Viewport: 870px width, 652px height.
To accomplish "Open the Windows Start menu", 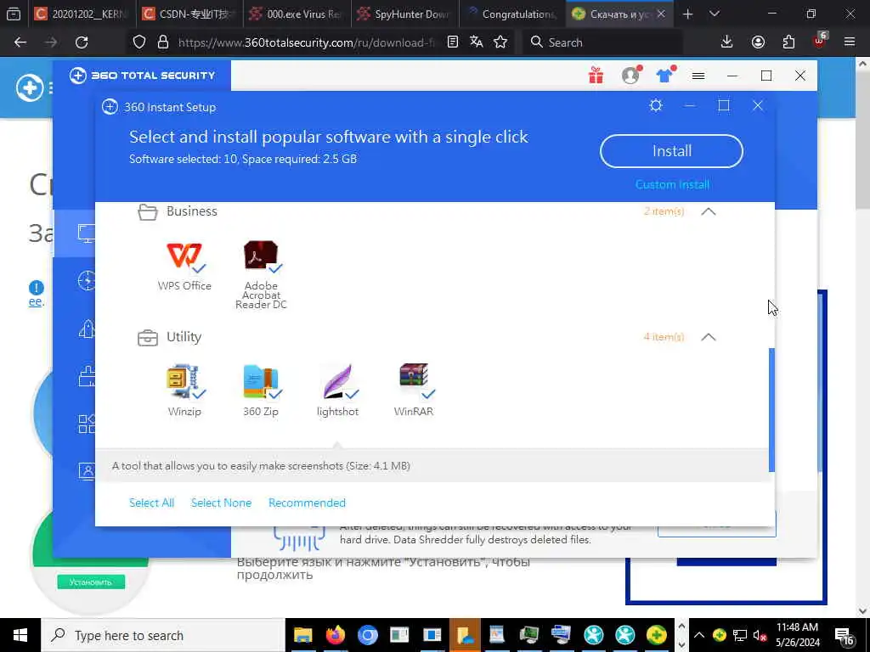I will pyautogui.click(x=20, y=635).
